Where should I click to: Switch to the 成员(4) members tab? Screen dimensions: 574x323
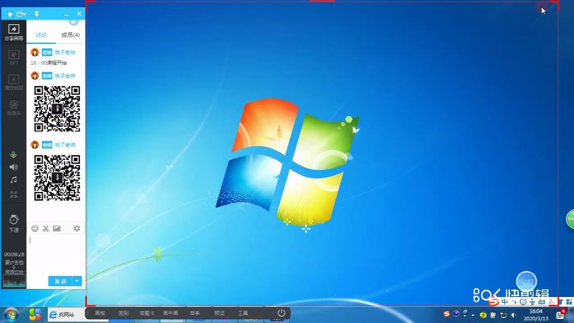[70, 35]
